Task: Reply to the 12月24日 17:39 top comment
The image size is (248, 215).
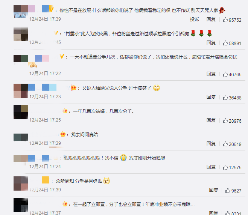Action: pos(211,20)
